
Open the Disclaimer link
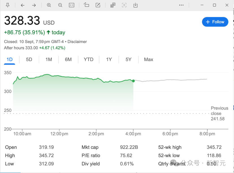point(77,42)
